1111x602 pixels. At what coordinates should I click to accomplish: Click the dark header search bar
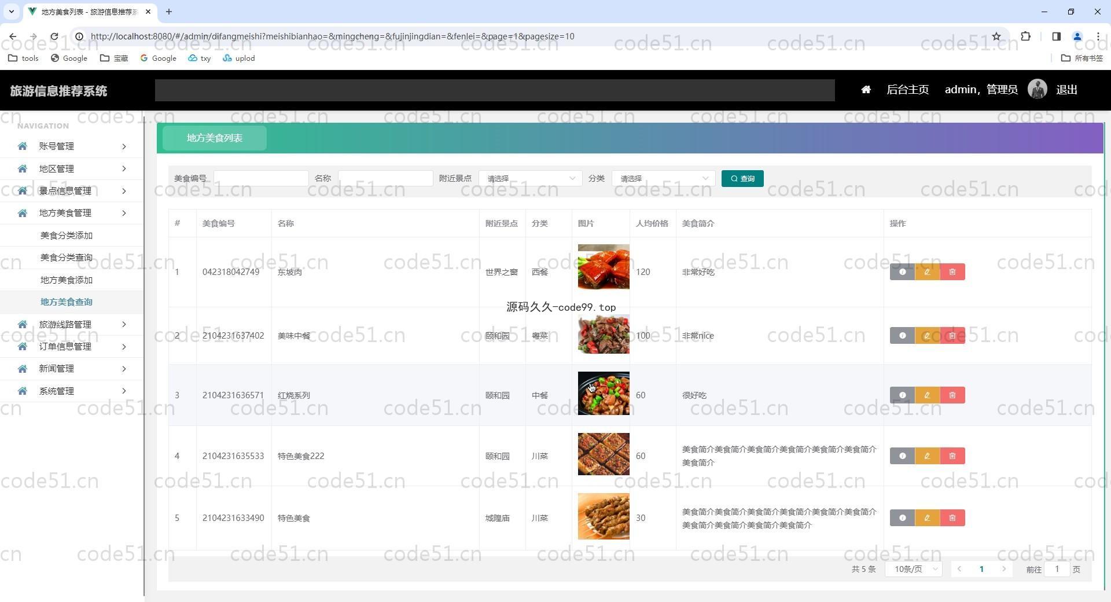(495, 90)
